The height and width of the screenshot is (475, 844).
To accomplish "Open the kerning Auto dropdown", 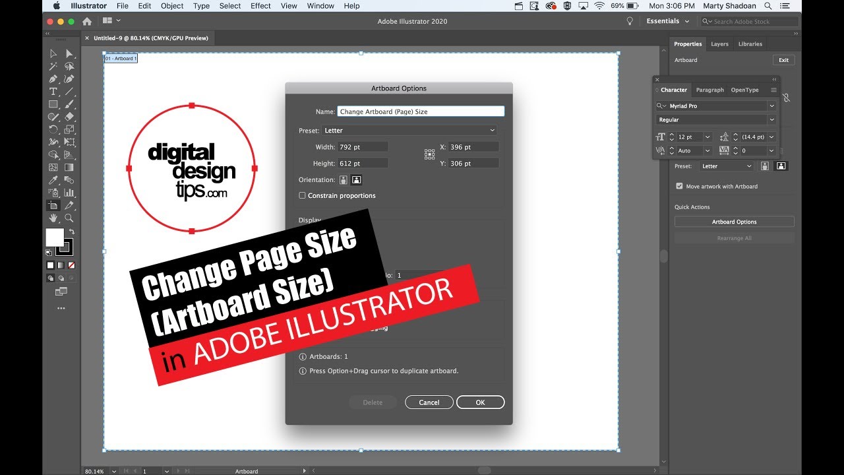I will click(708, 150).
